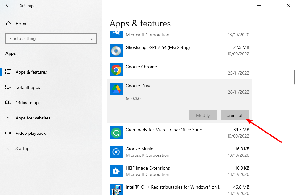Maximize the Settings window

pyautogui.click(x=273, y=5)
